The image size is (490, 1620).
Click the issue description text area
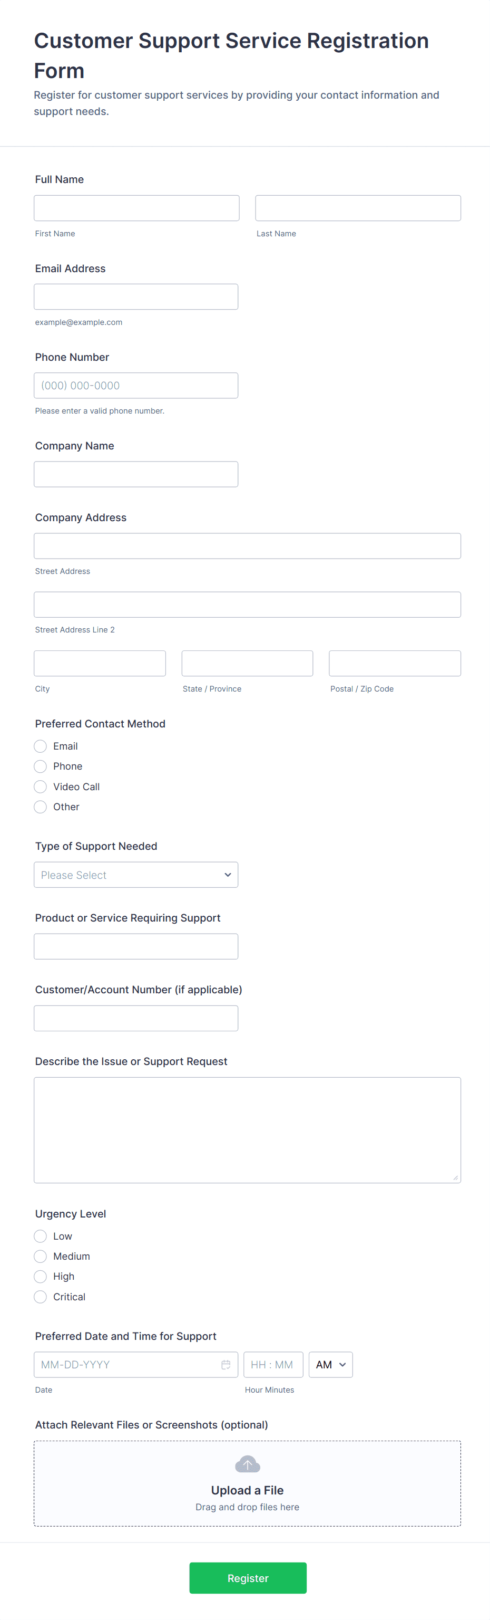[247, 1129]
